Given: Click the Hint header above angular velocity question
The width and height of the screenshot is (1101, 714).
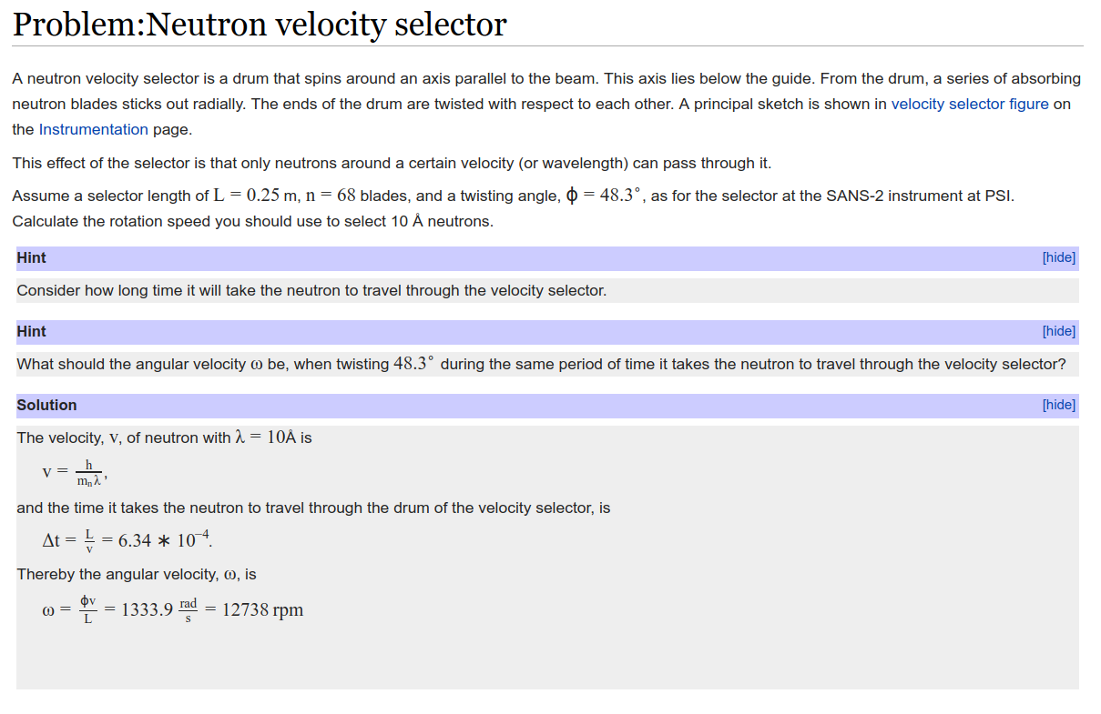Looking at the screenshot, I should (x=31, y=331).
